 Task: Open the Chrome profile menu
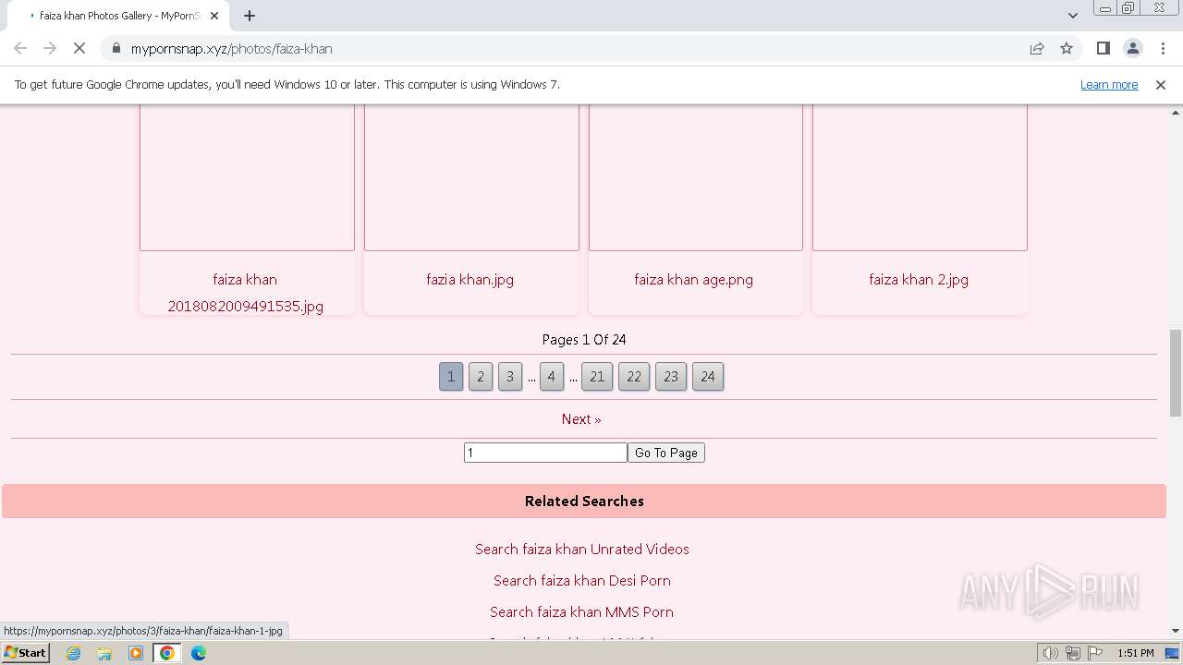1133,49
